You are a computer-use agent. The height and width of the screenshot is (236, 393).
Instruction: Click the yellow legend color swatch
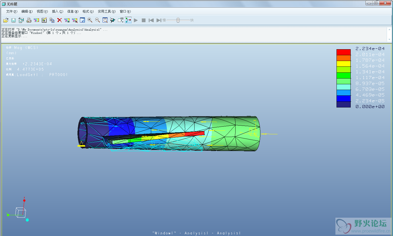coord(344,64)
